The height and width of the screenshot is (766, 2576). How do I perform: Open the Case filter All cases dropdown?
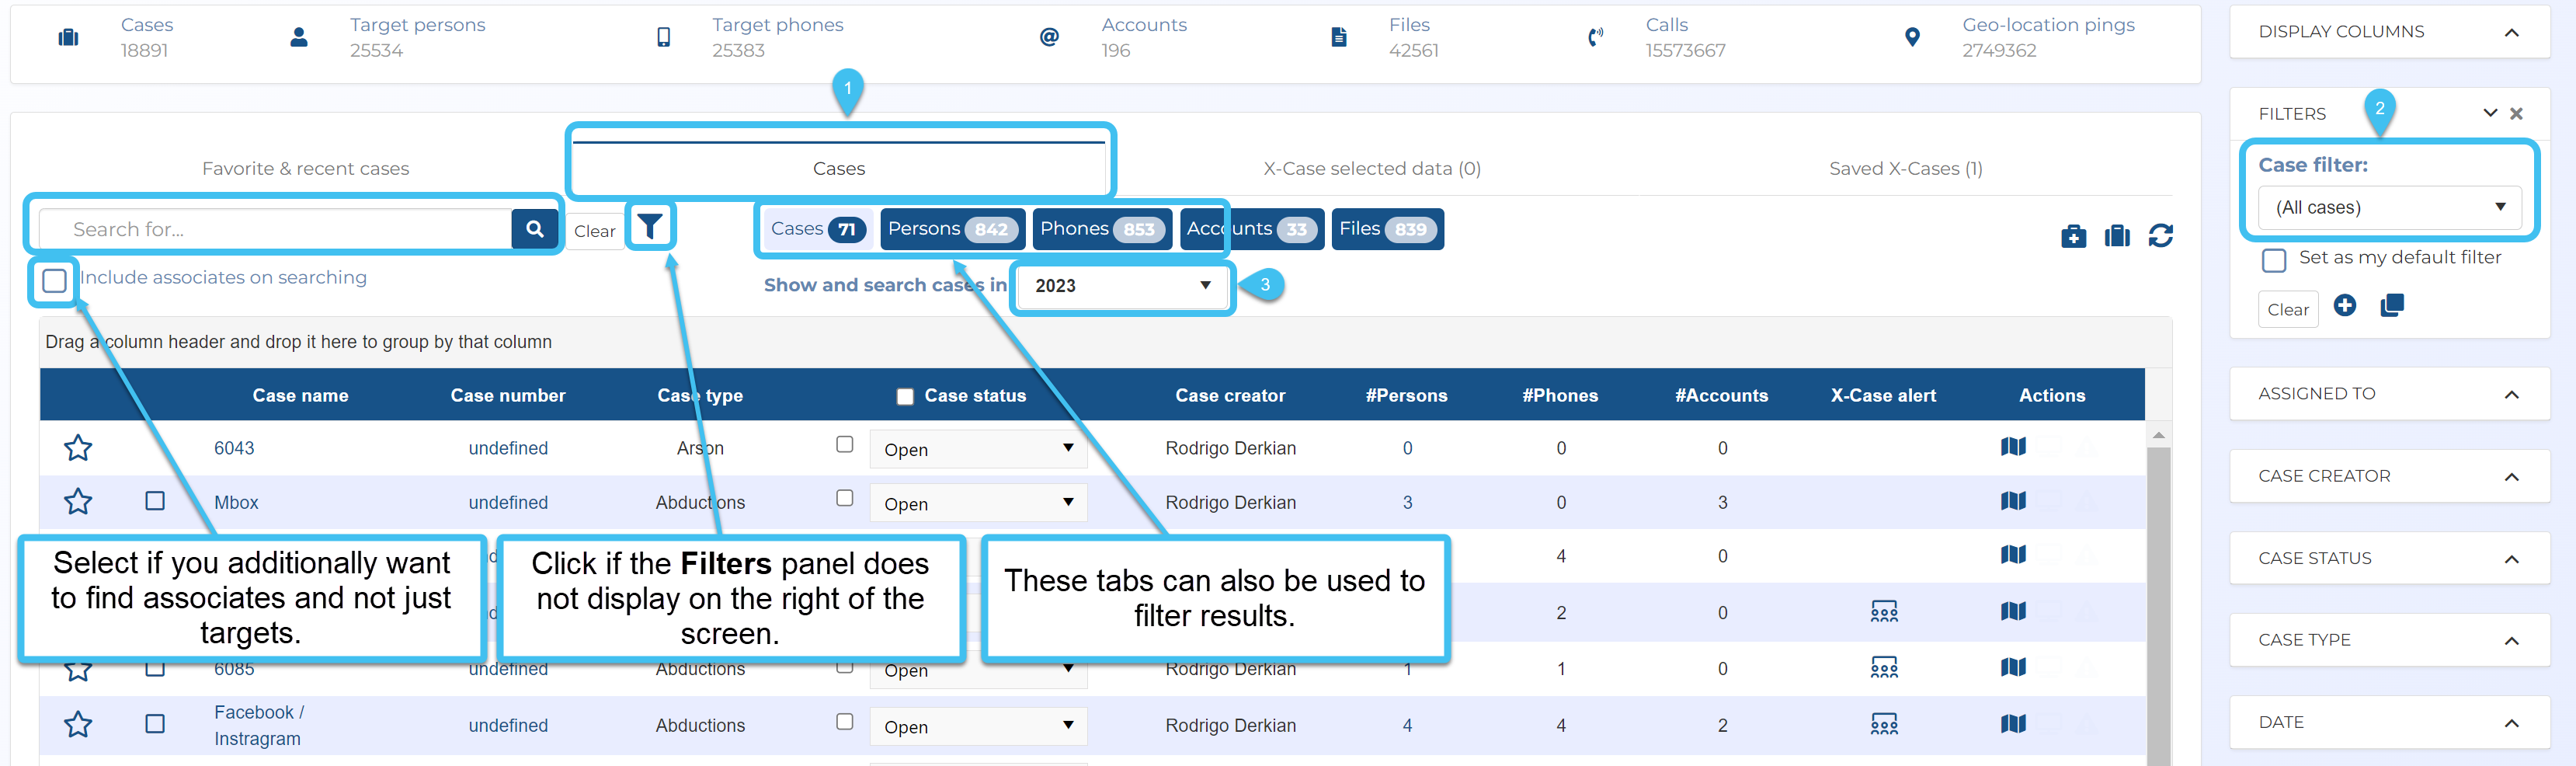2389,207
